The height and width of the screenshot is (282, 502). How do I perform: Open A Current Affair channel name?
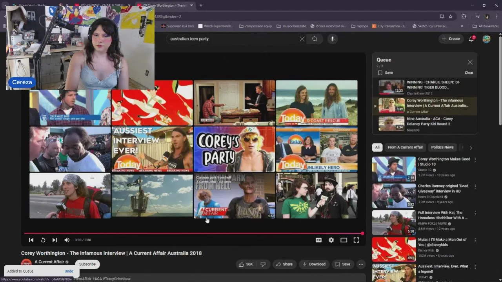pos(49,262)
